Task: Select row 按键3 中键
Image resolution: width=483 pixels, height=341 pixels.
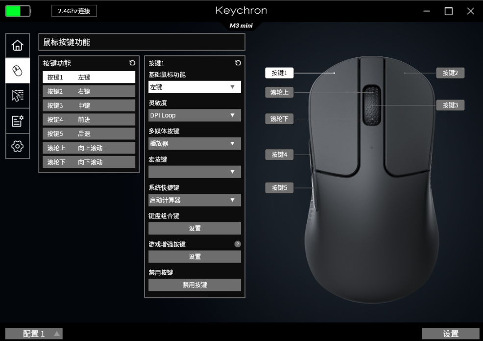Action: pyautogui.click(x=89, y=105)
